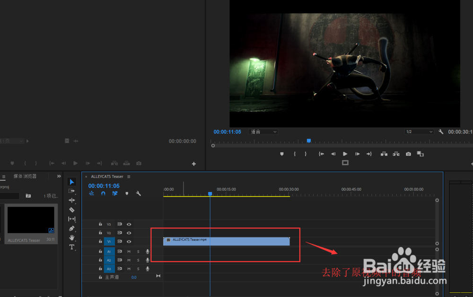Step back one frame in Program Monitor
Image resolution: width=473 pixels, height=297 pixels.
click(333, 154)
